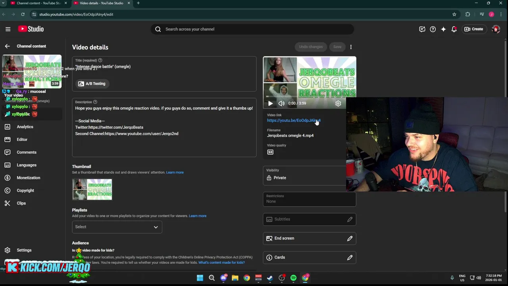
Task: Close the Channel content browser tab
Action: pos(65,3)
